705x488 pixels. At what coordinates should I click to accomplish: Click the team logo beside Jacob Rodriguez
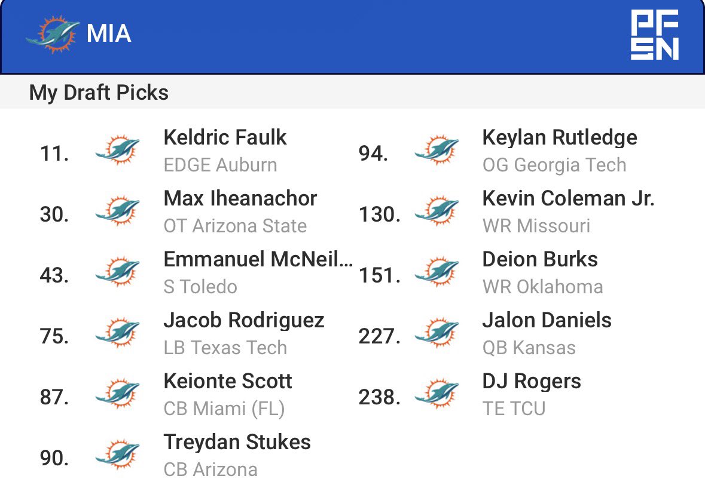point(117,333)
